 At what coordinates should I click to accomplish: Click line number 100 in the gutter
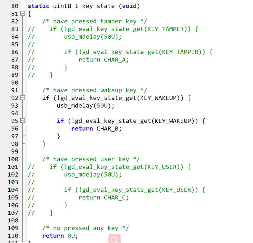[13, 159]
